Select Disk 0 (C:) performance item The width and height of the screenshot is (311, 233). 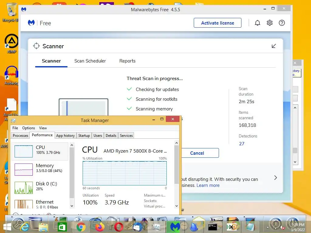point(40,187)
